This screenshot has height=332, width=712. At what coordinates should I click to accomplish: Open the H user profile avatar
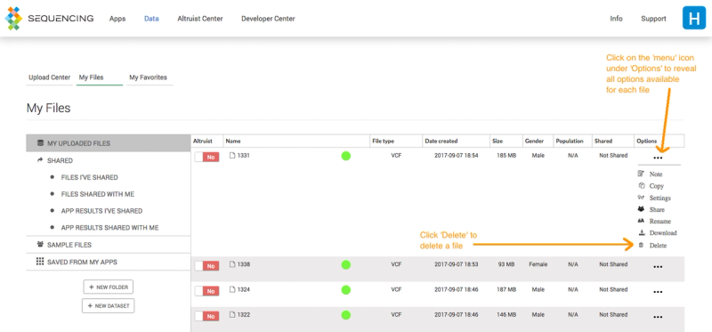coord(694,19)
